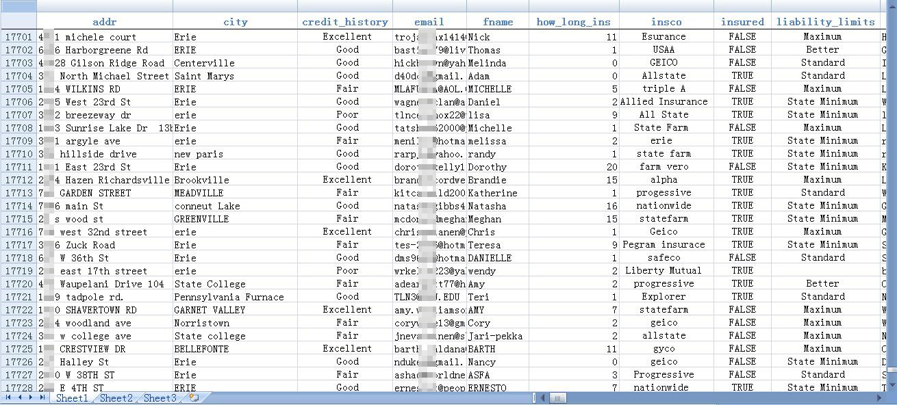Click the horizontal scrollbar left arrow

pyautogui.click(x=543, y=398)
